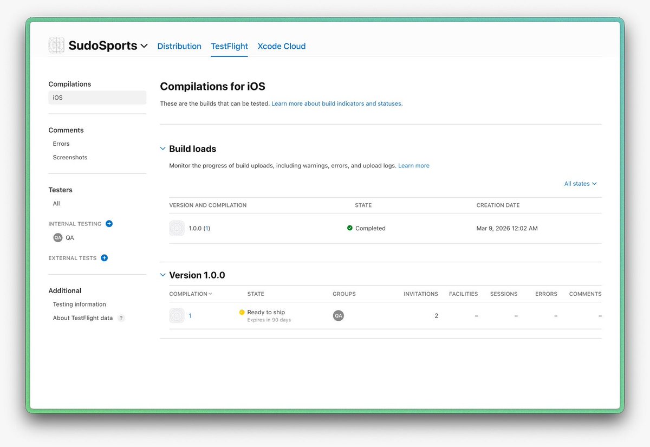Click the green Completed status icon

[350, 228]
